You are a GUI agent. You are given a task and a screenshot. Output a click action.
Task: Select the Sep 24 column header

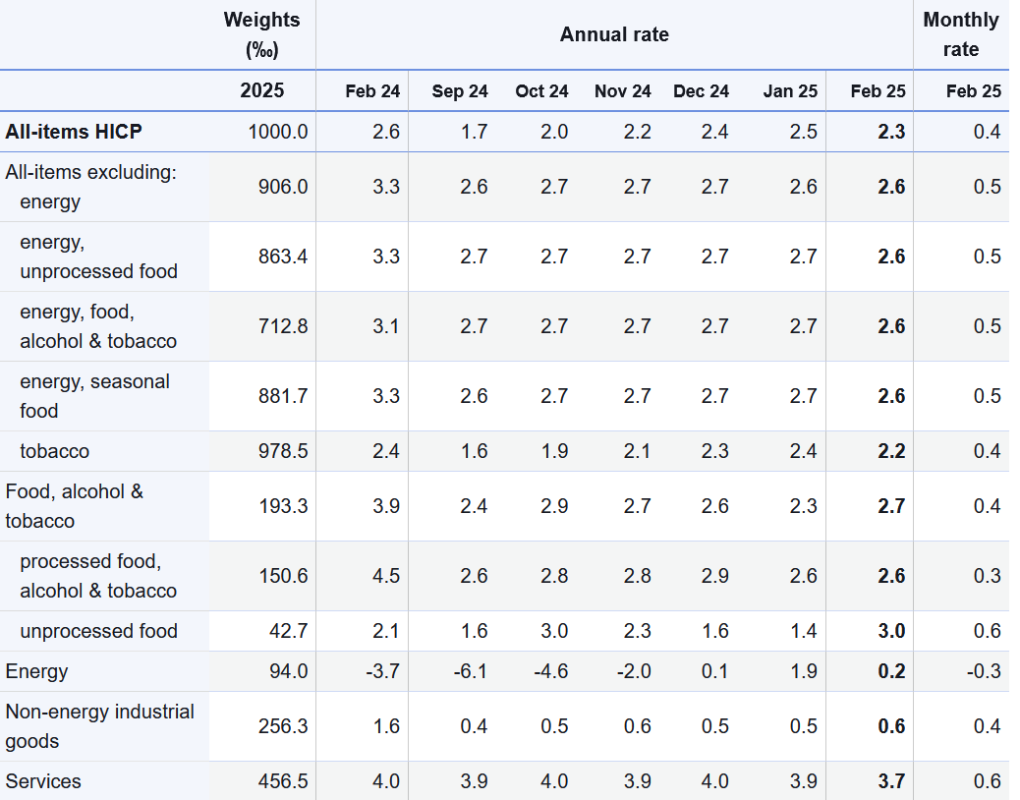point(460,91)
